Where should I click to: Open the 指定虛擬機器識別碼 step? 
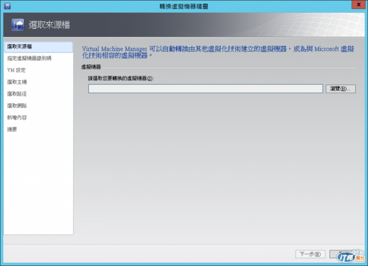click(x=29, y=58)
